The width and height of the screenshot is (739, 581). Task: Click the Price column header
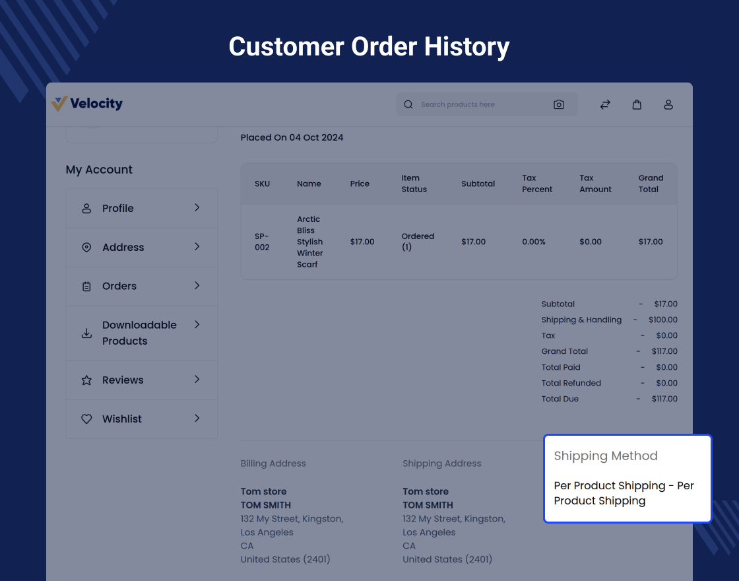click(360, 184)
